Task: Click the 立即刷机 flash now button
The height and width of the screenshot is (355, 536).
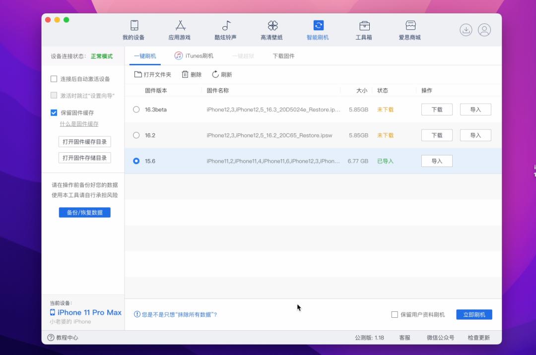Action: (x=474, y=314)
